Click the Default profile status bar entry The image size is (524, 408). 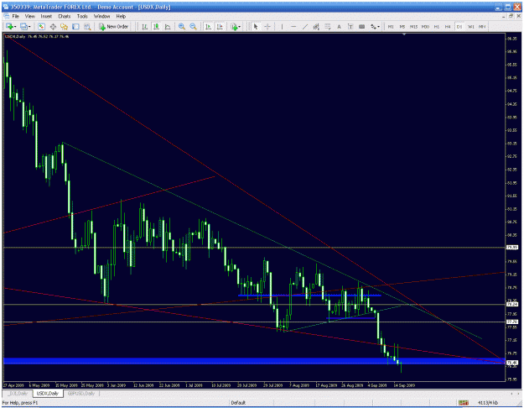tap(238, 403)
